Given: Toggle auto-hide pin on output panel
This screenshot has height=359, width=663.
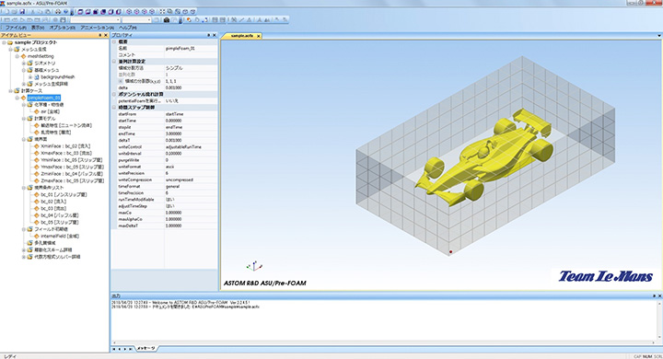Looking at the screenshot, I should point(654,295).
